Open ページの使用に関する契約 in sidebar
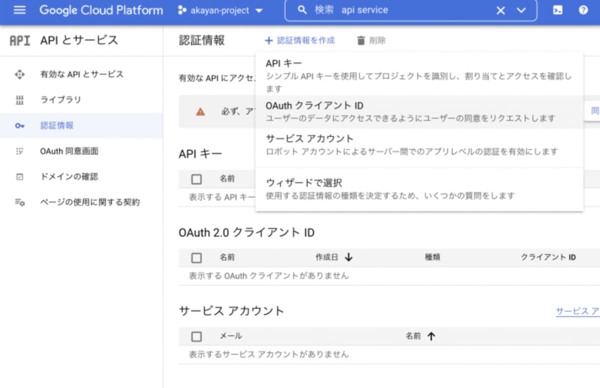600x388 pixels. point(90,202)
